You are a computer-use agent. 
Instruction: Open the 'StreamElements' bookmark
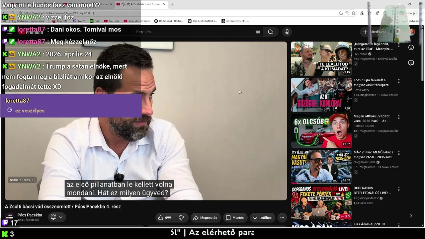pos(235,21)
